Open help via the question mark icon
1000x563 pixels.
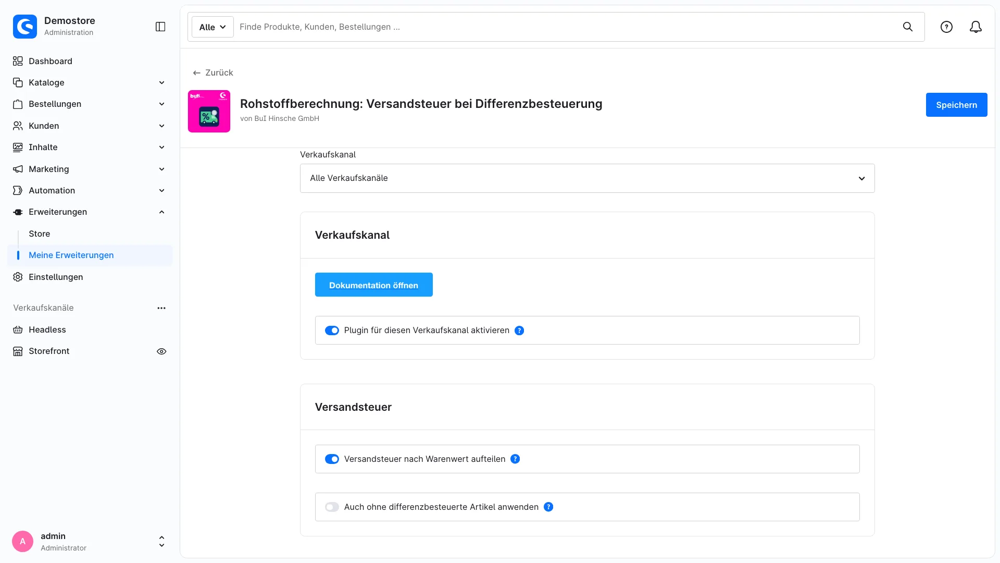click(946, 27)
